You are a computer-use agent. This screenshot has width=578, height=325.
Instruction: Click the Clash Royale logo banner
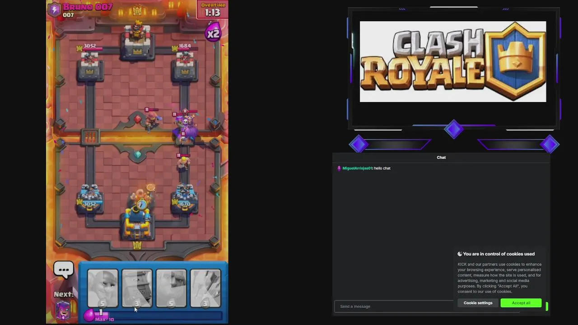(x=453, y=61)
